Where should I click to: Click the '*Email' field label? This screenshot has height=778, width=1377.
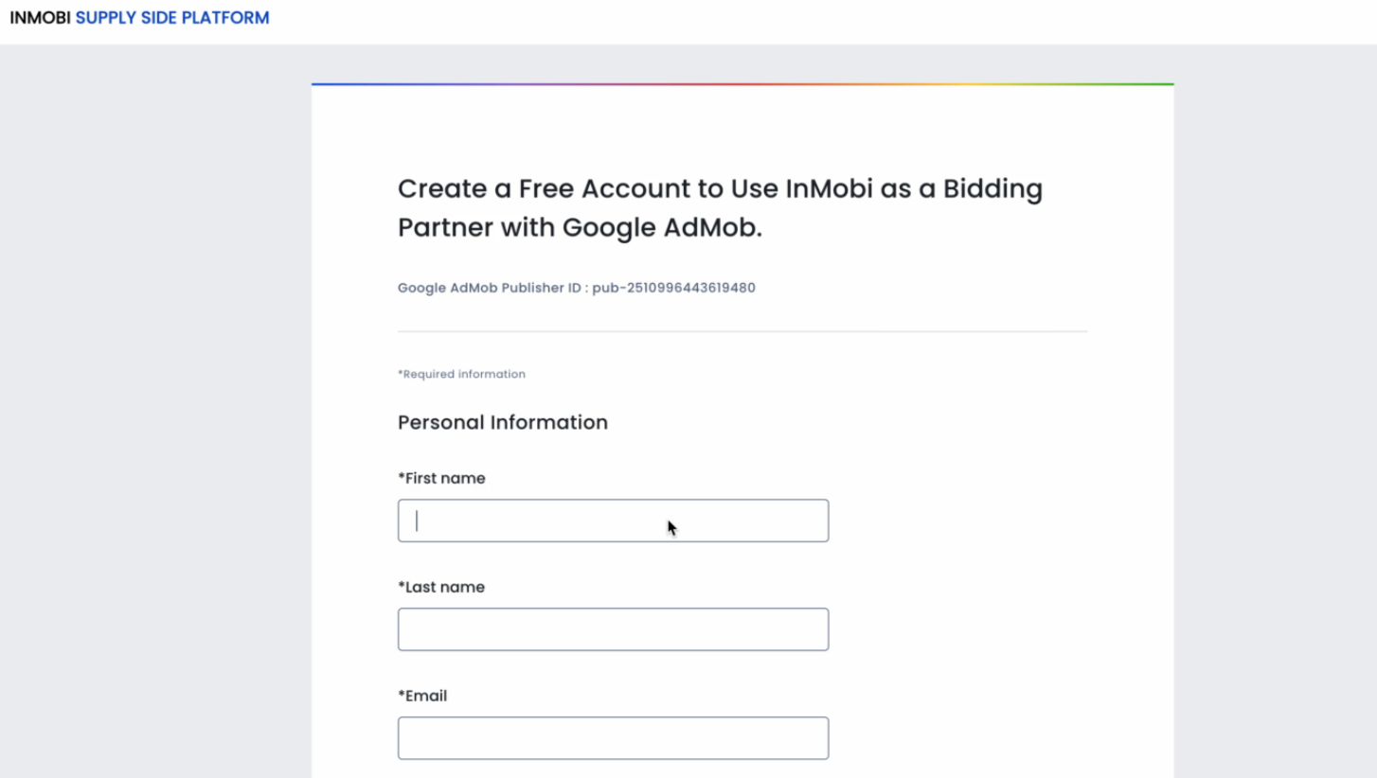coord(422,696)
